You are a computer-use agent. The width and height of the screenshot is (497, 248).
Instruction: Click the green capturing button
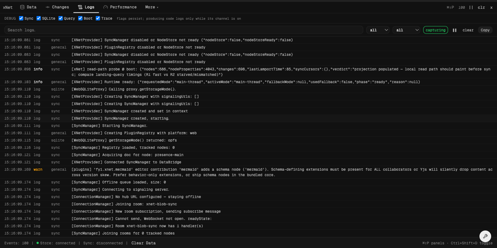(436, 30)
